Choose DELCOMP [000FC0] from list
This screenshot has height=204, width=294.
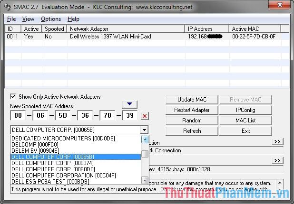coord(76,145)
